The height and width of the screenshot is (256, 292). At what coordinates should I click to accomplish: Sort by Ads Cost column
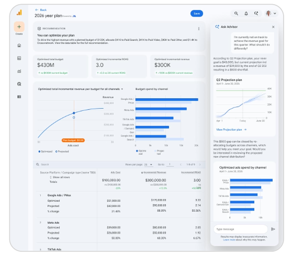116,172
